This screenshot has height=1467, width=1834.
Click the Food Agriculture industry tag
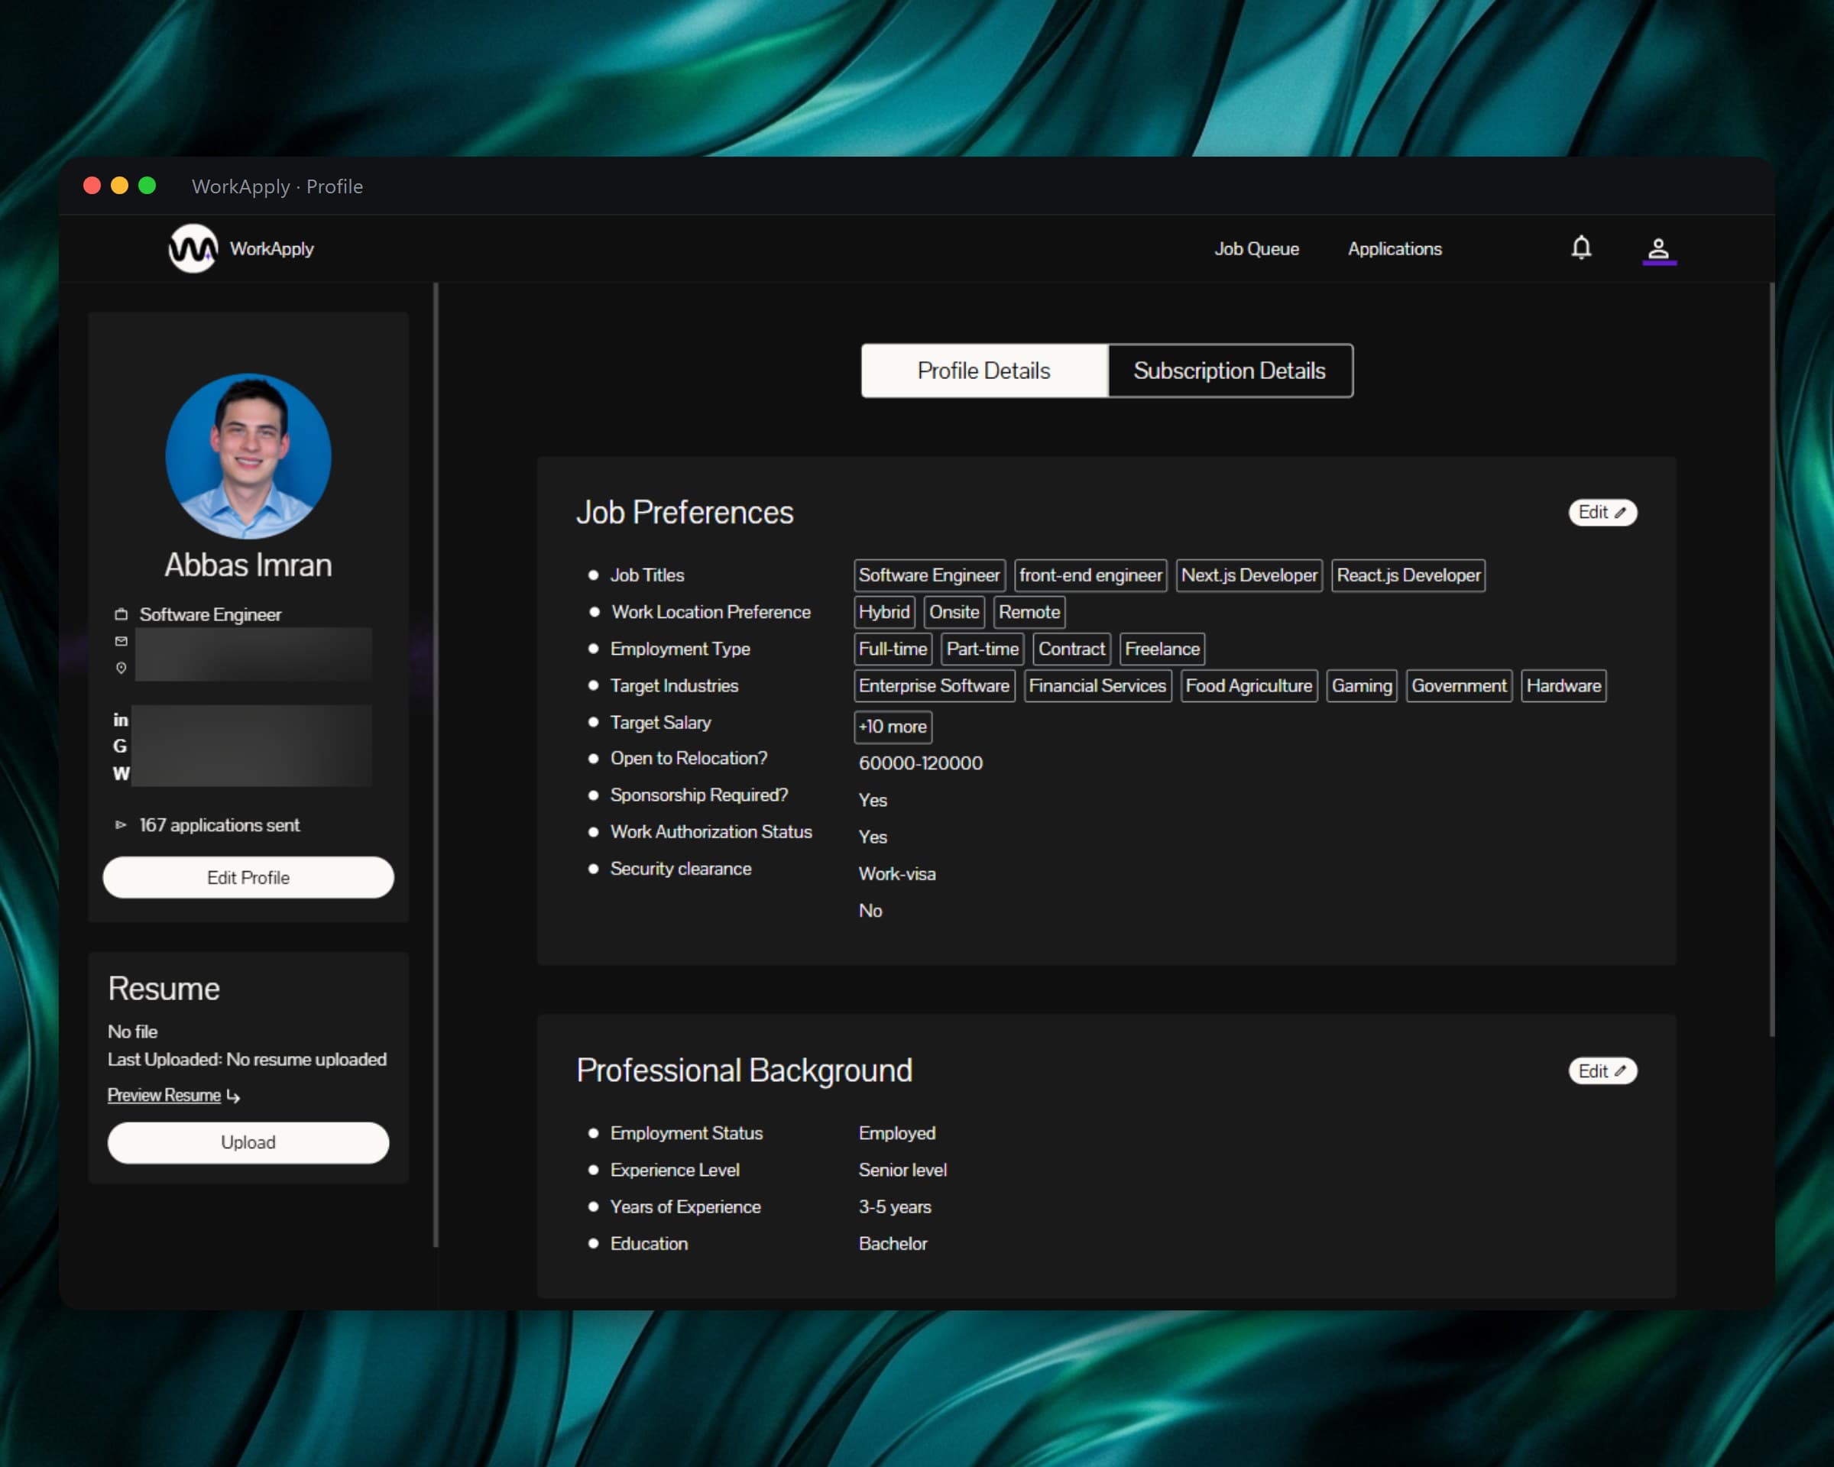coord(1249,686)
